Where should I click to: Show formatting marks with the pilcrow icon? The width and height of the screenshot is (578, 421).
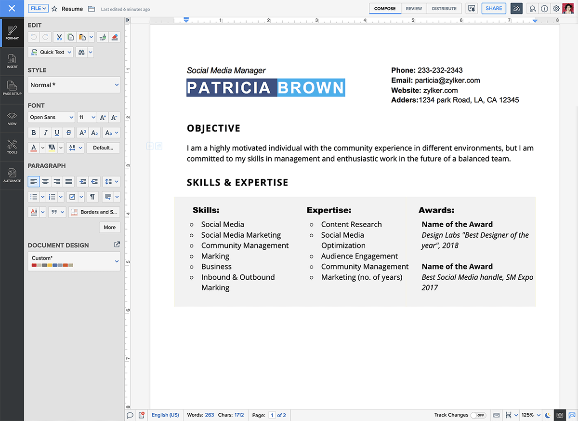click(92, 196)
